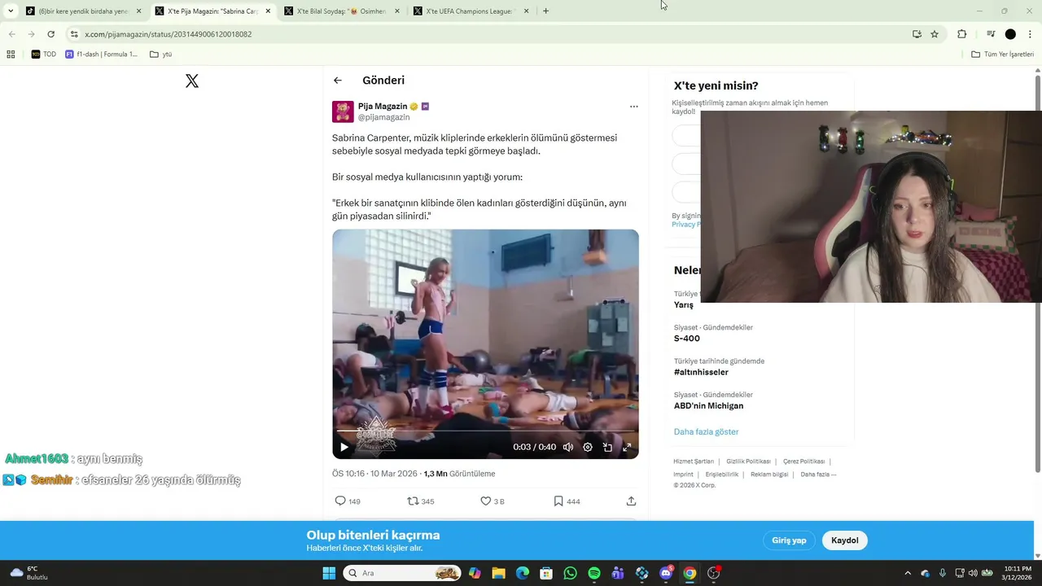Install the page as an app icon
Image resolution: width=1042 pixels, height=586 pixels.
[917, 34]
